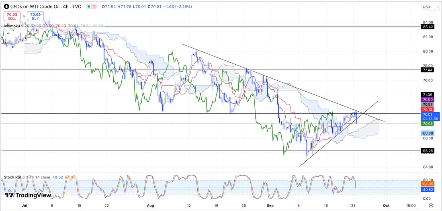
Task: Click the 70.03 SELL button
Action: (x=12, y=16)
